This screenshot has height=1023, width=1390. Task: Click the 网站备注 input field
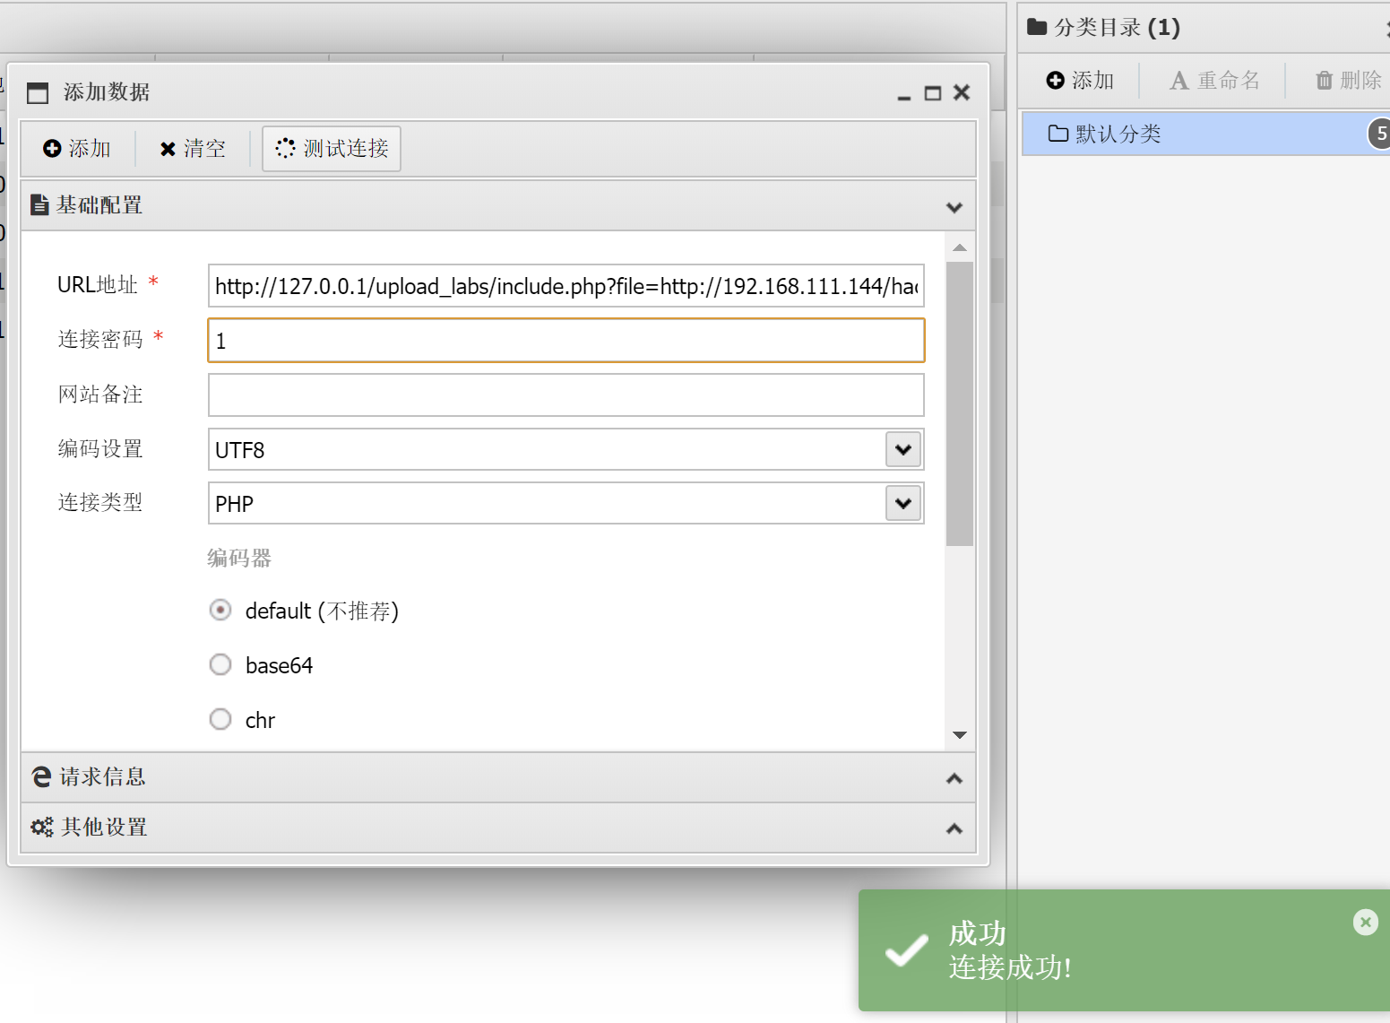coord(566,395)
